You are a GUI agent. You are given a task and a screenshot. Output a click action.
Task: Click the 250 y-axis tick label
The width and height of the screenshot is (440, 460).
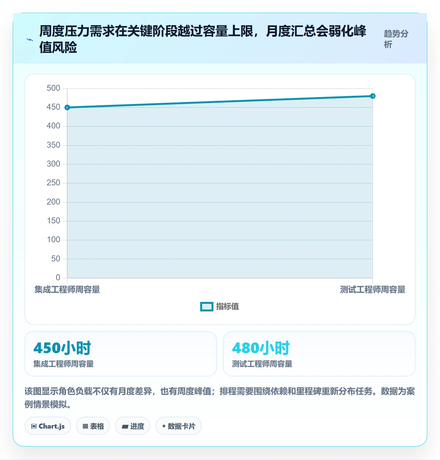(x=53, y=183)
